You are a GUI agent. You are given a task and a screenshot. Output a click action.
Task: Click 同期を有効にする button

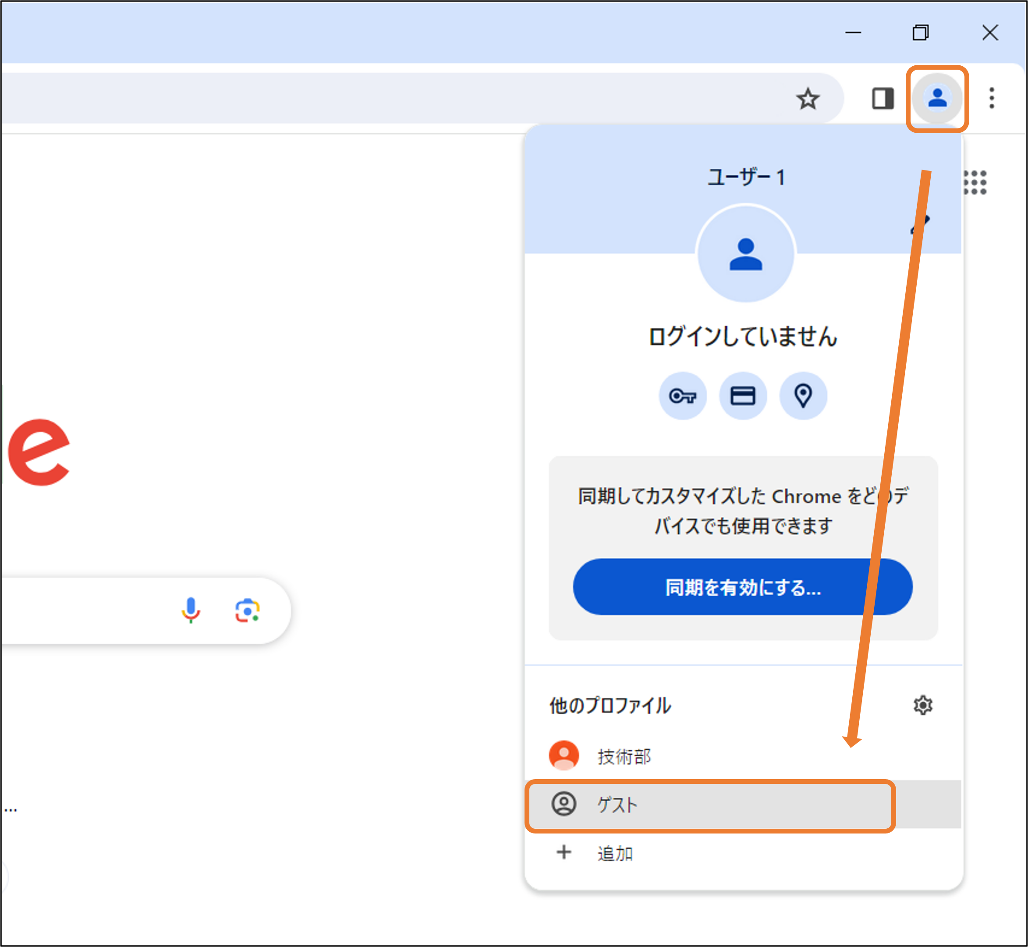click(x=743, y=587)
